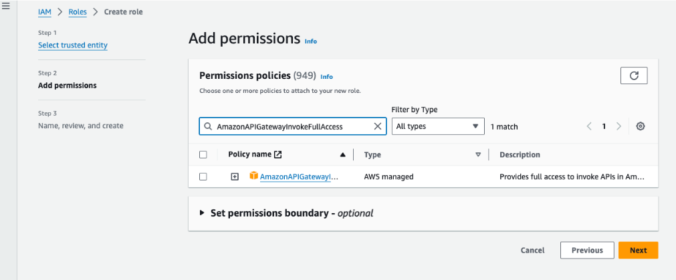Screen dimensions: 676x280
Task: Open the hamburger navigation menu
Action: (7, 6)
